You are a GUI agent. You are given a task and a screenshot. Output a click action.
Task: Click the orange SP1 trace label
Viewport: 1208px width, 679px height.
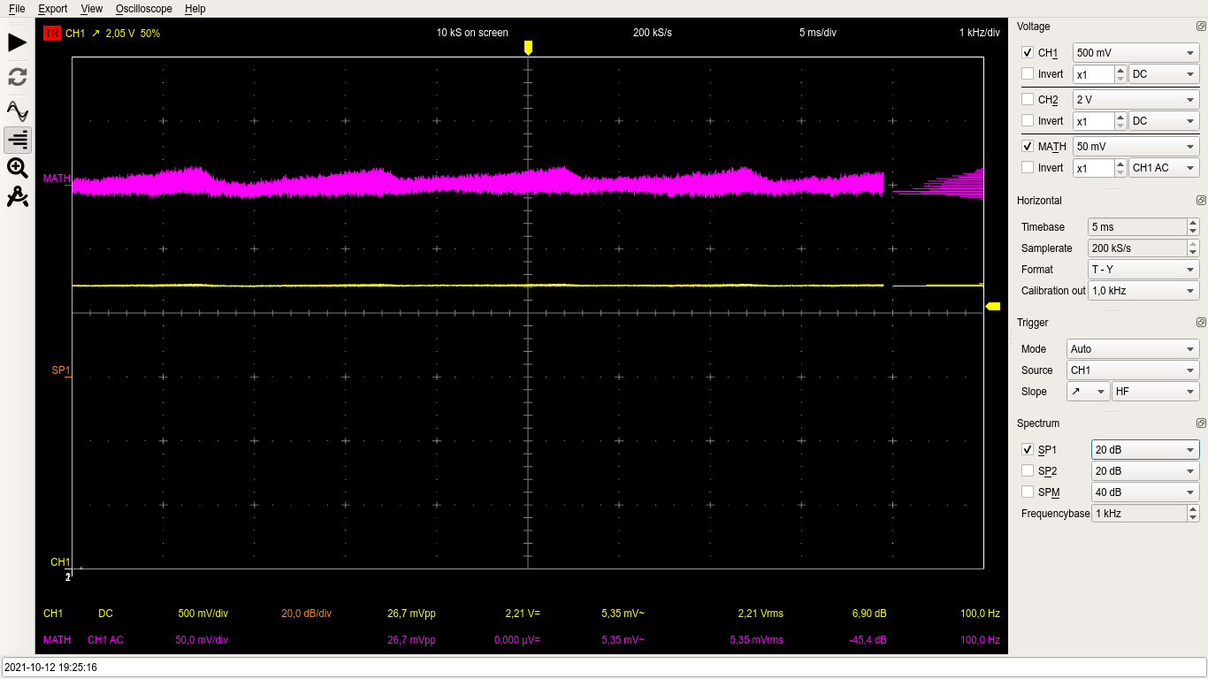[60, 370]
